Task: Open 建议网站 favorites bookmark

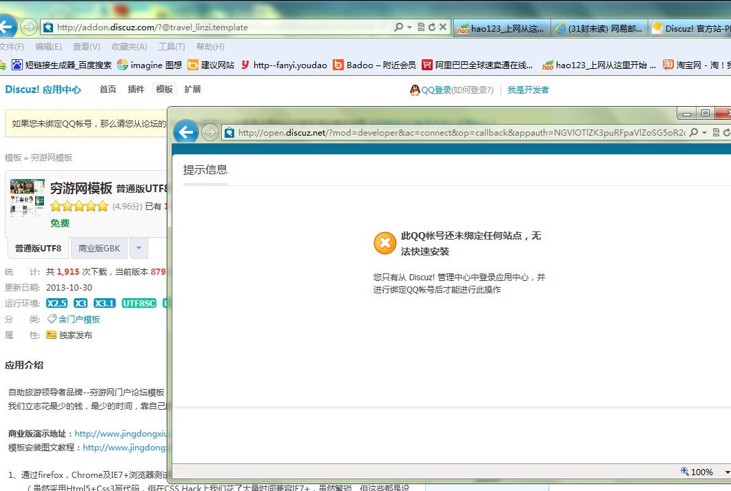Action: [x=212, y=65]
